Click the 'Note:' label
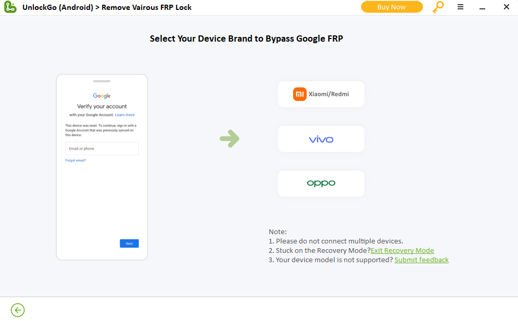 tap(277, 232)
